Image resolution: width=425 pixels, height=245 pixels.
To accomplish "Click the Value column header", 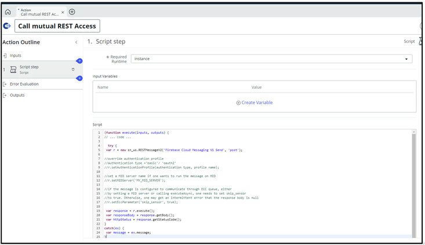I will 256,87.
